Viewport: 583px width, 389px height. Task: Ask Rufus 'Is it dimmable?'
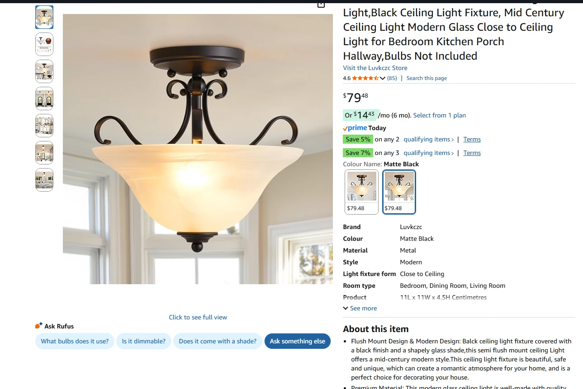tap(144, 341)
